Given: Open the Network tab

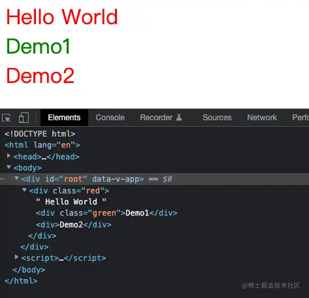Looking at the screenshot, I should click(262, 118).
